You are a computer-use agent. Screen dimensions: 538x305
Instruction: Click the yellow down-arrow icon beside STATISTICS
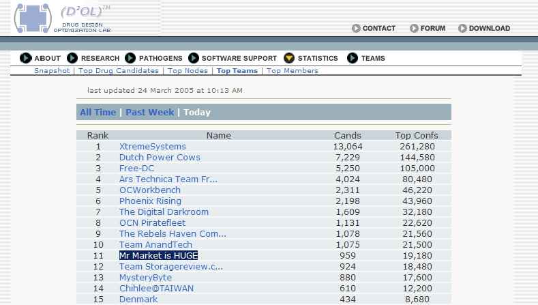tap(289, 58)
